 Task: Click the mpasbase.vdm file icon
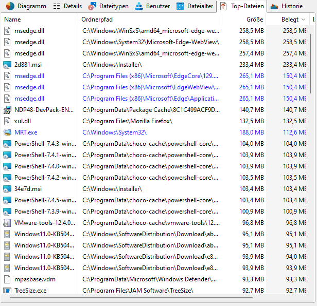(x=7, y=279)
